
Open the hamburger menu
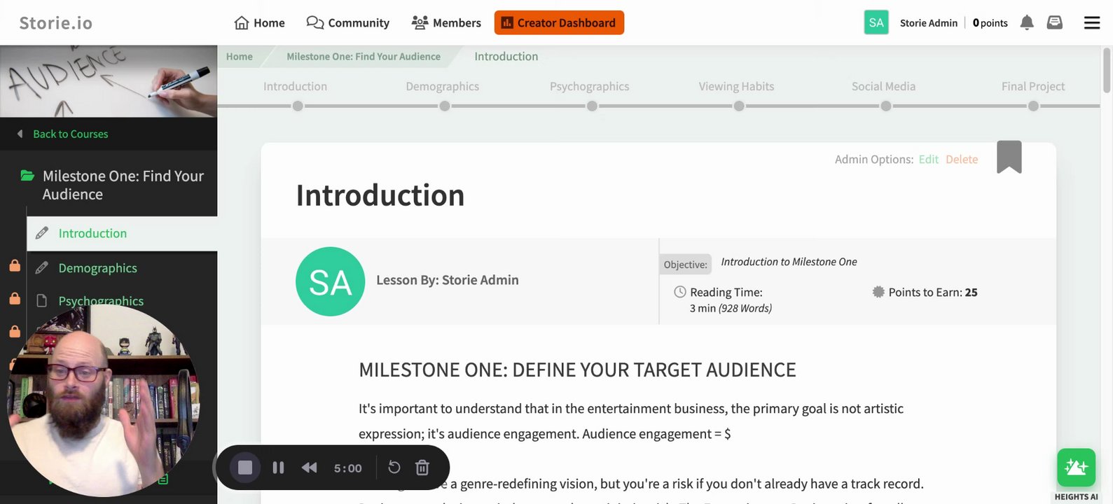[1091, 23]
